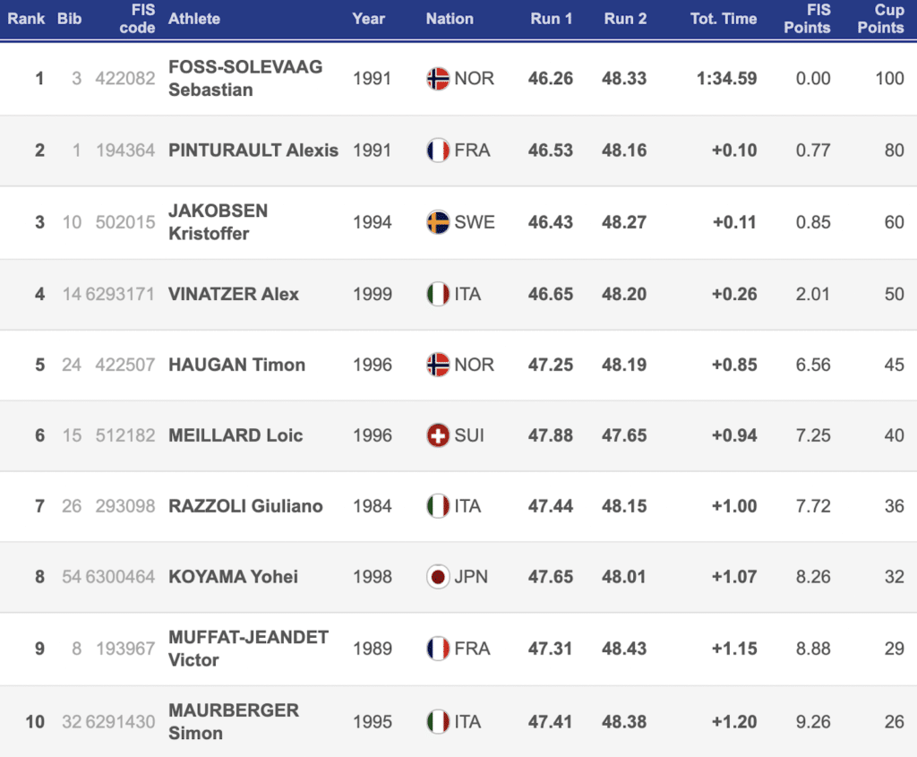Image resolution: width=917 pixels, height=757 pixels.
Task: Click Norway flag icon beside Foss-Solevaag
Action: pyautogui.click(x=438, y=79)
